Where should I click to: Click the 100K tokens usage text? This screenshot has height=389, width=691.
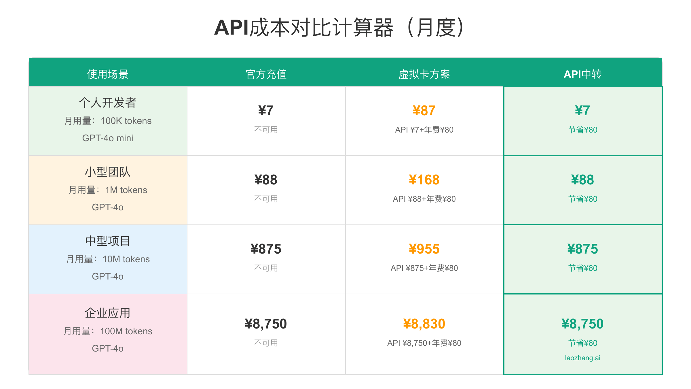(x=126, y=121)
